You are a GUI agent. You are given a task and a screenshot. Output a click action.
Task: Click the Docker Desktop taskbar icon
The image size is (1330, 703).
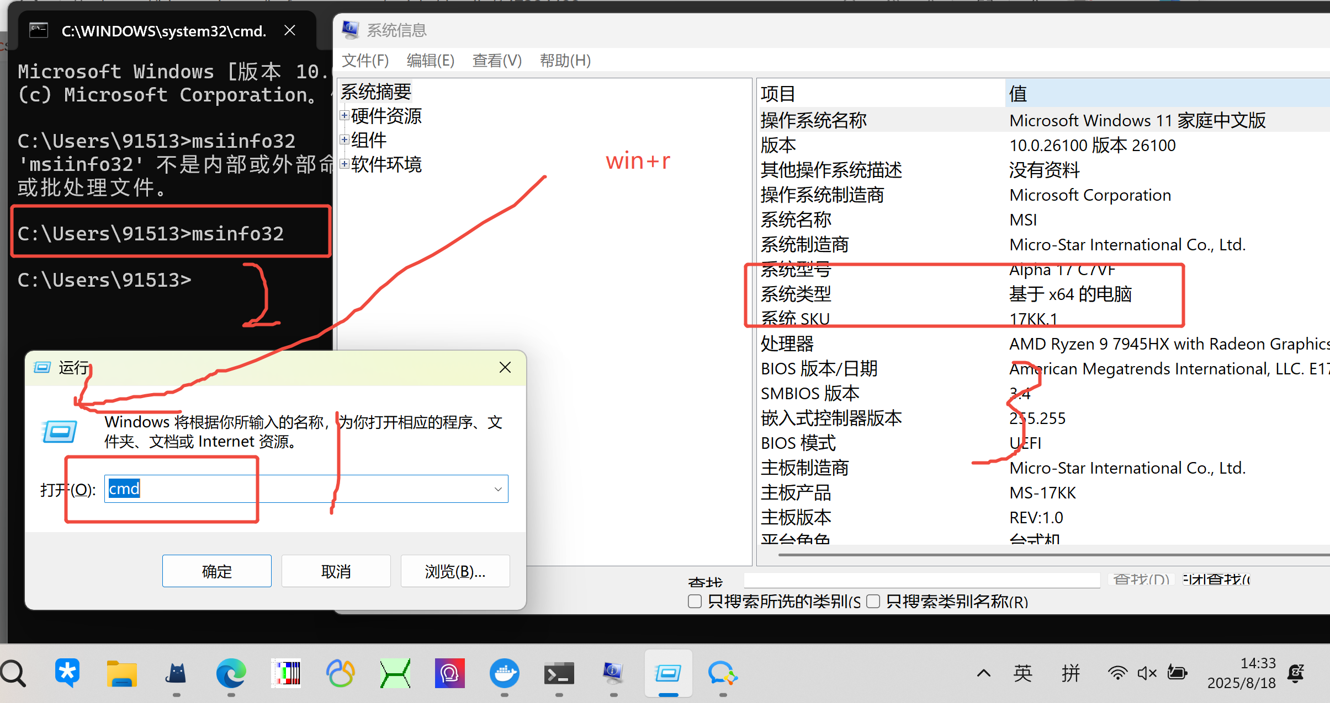pyautogui.click(x=504, y=673)
